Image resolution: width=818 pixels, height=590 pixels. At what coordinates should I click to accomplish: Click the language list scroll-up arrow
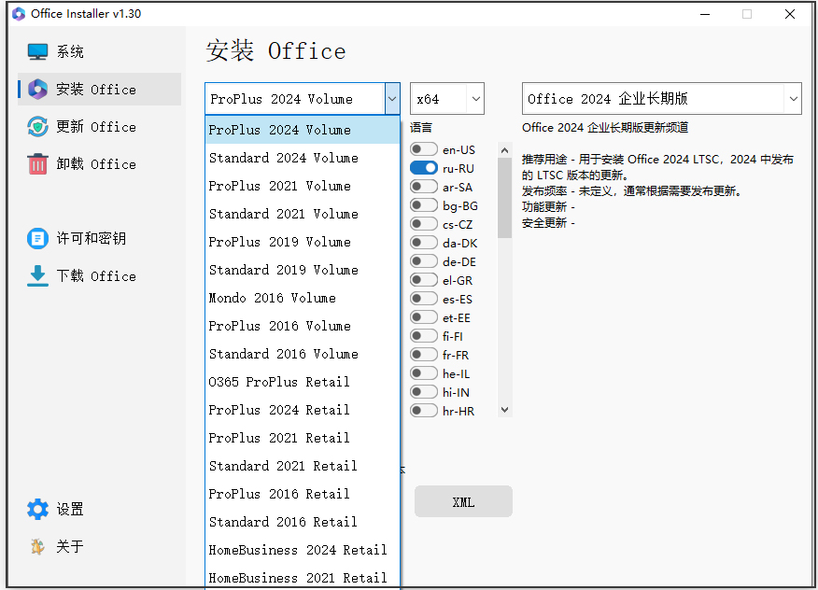point(504,150)
